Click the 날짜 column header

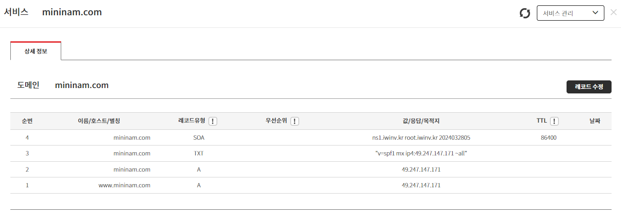[x=595, y=121]
